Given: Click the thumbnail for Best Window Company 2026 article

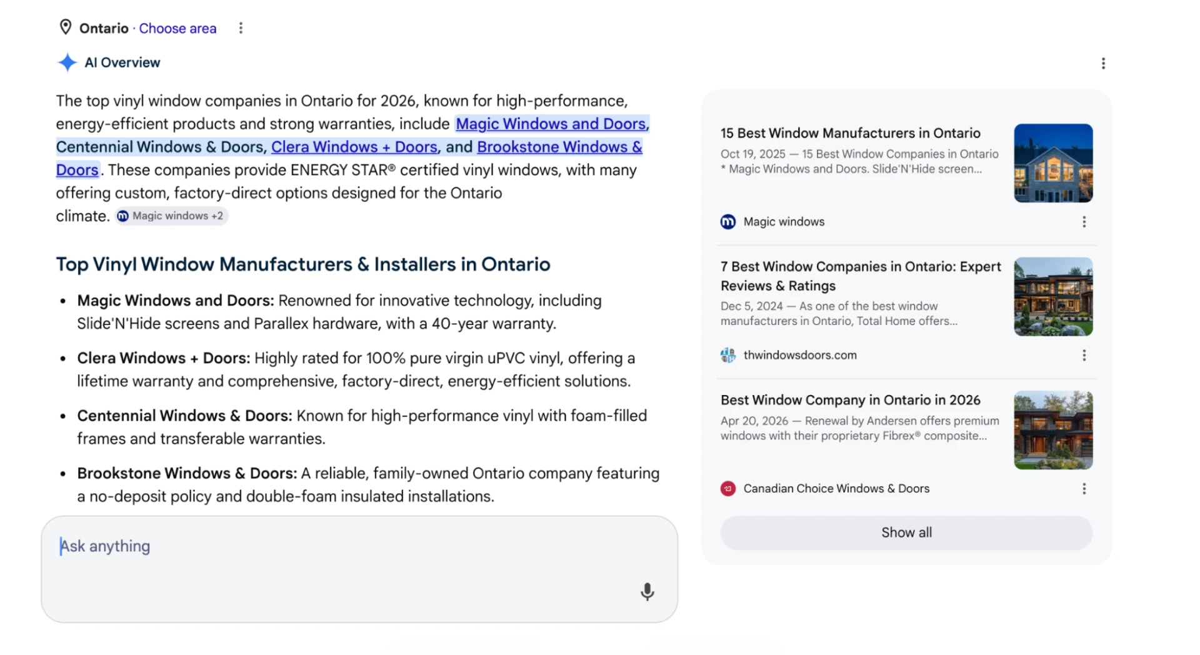Looking at the screenshot, I should pos(1053,431).
